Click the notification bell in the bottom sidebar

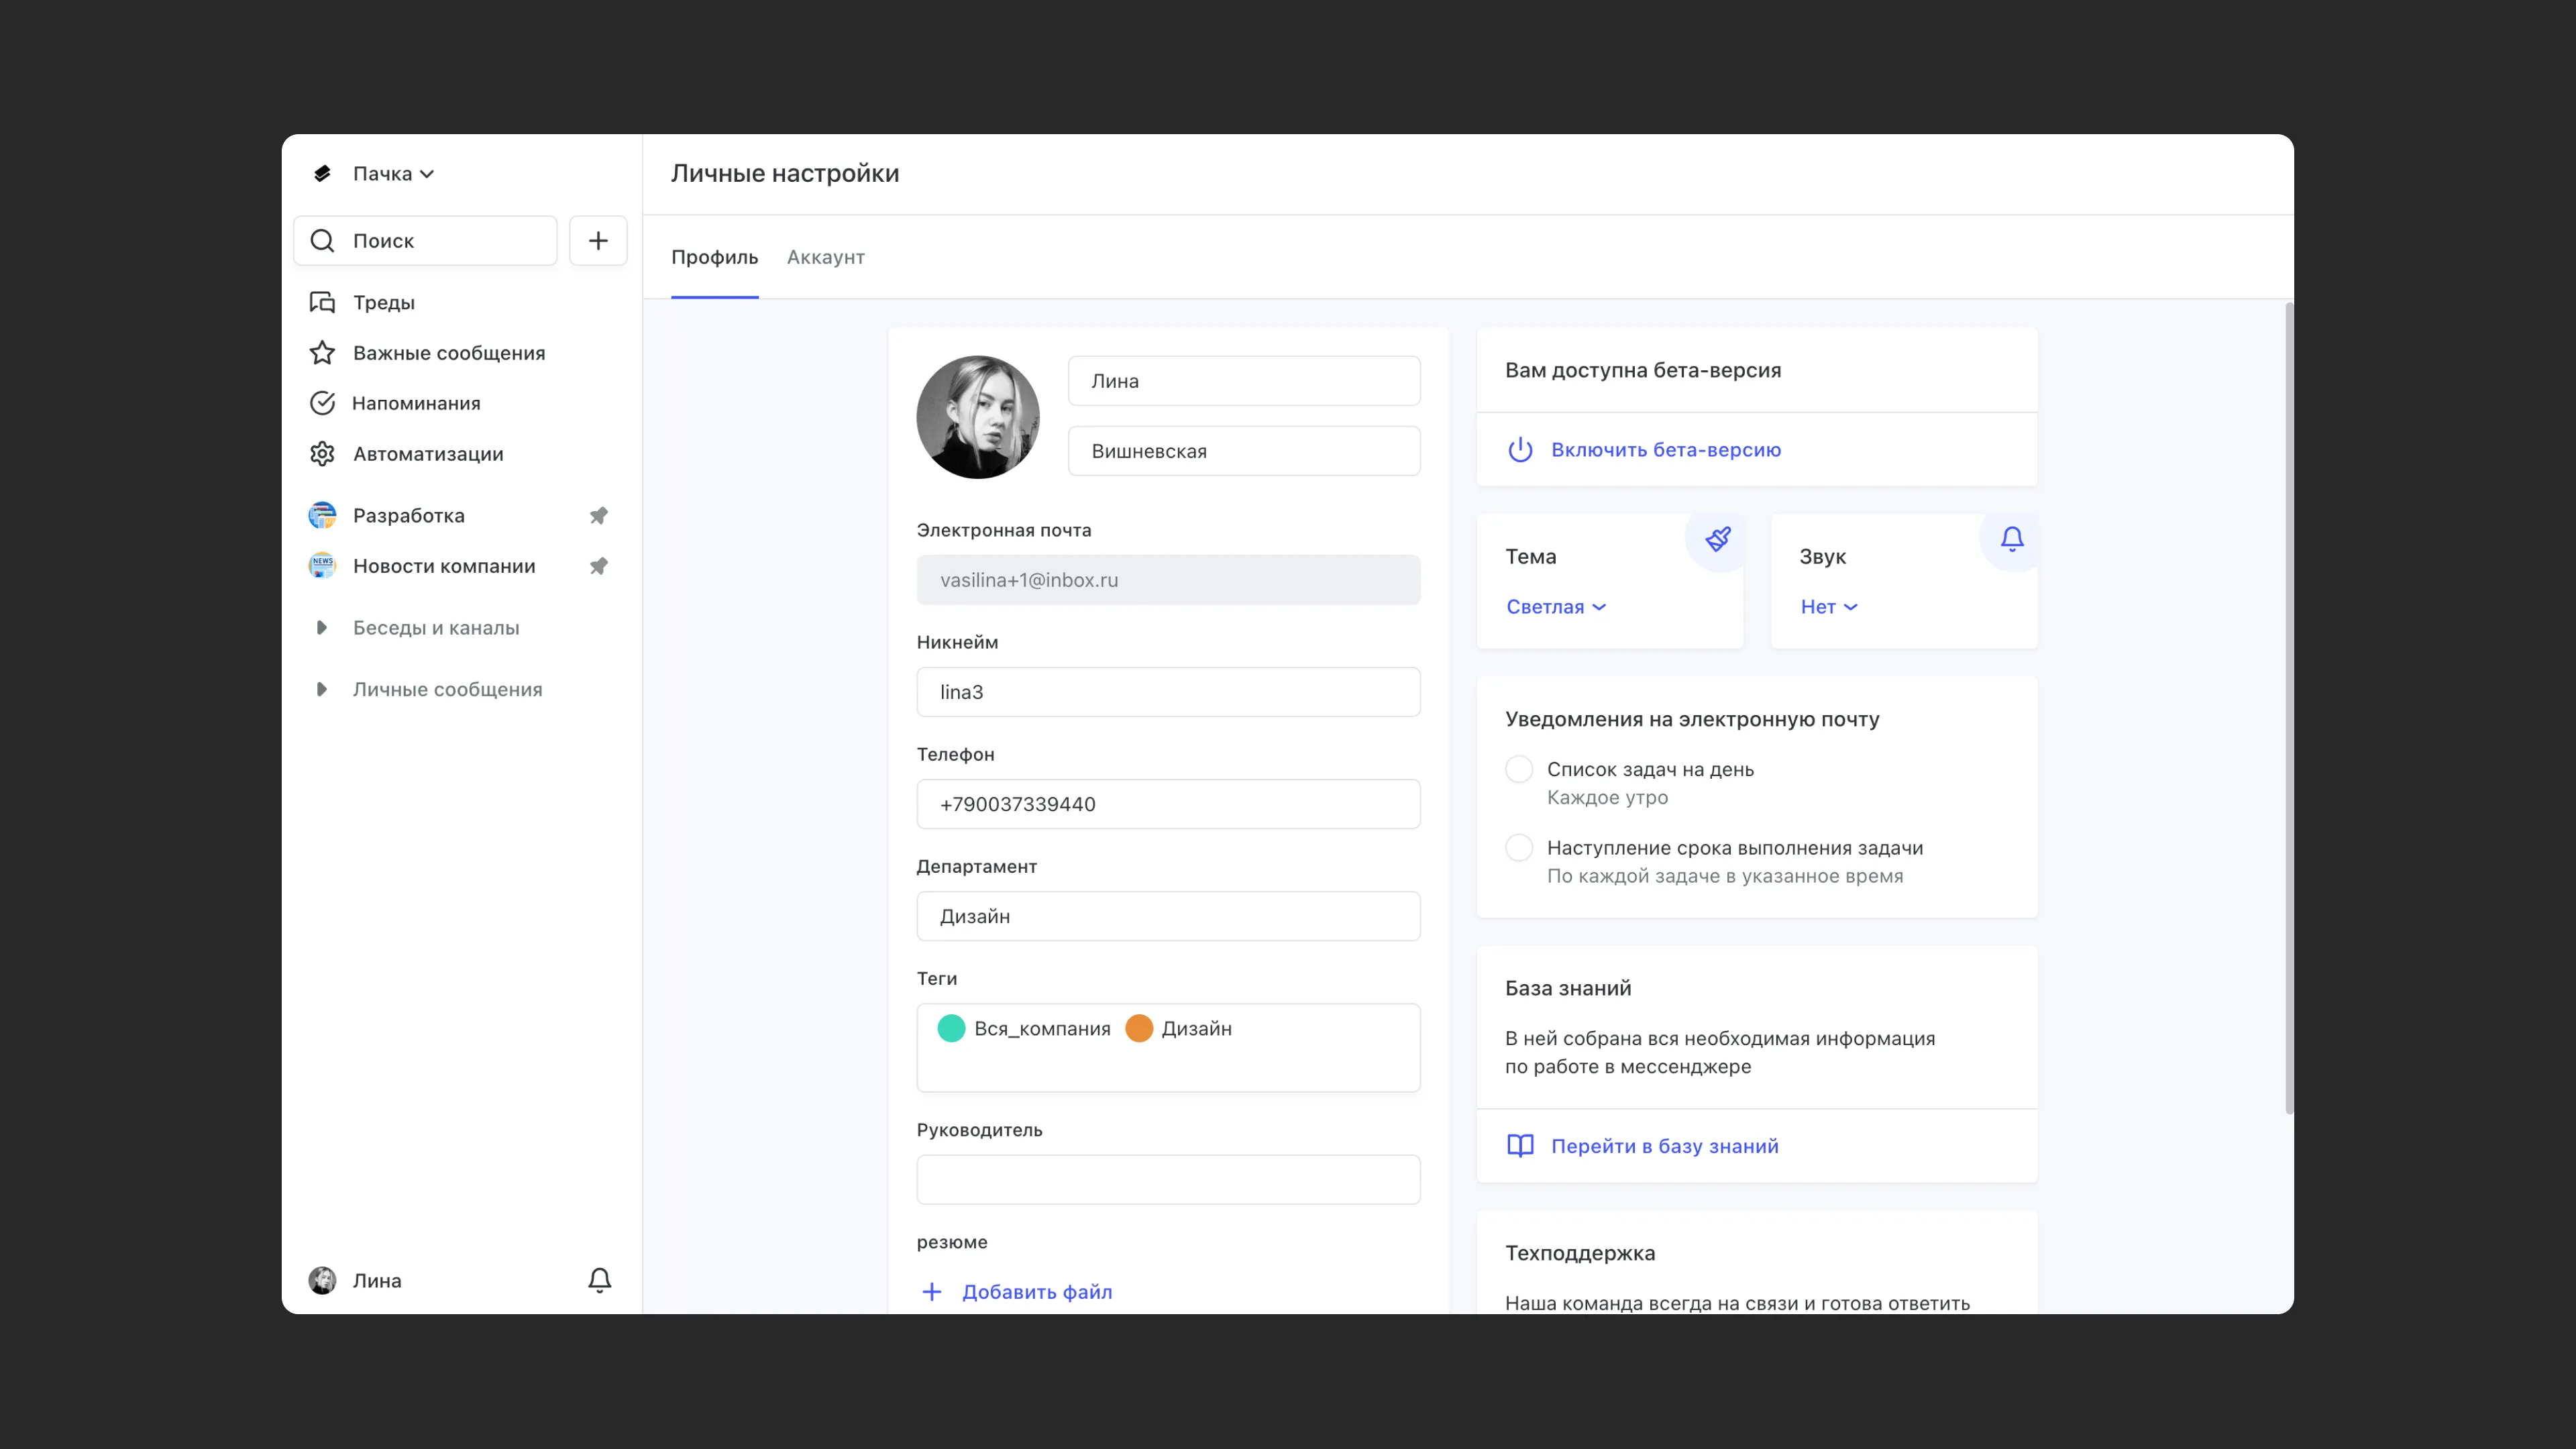coord(599,1280)
